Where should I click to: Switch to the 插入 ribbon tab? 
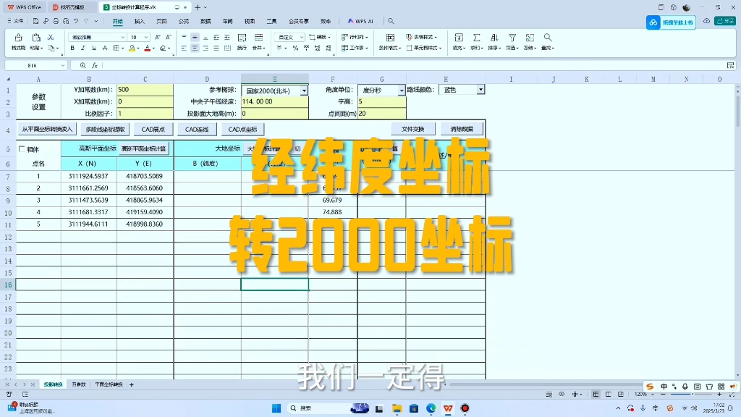coord(140,21)
